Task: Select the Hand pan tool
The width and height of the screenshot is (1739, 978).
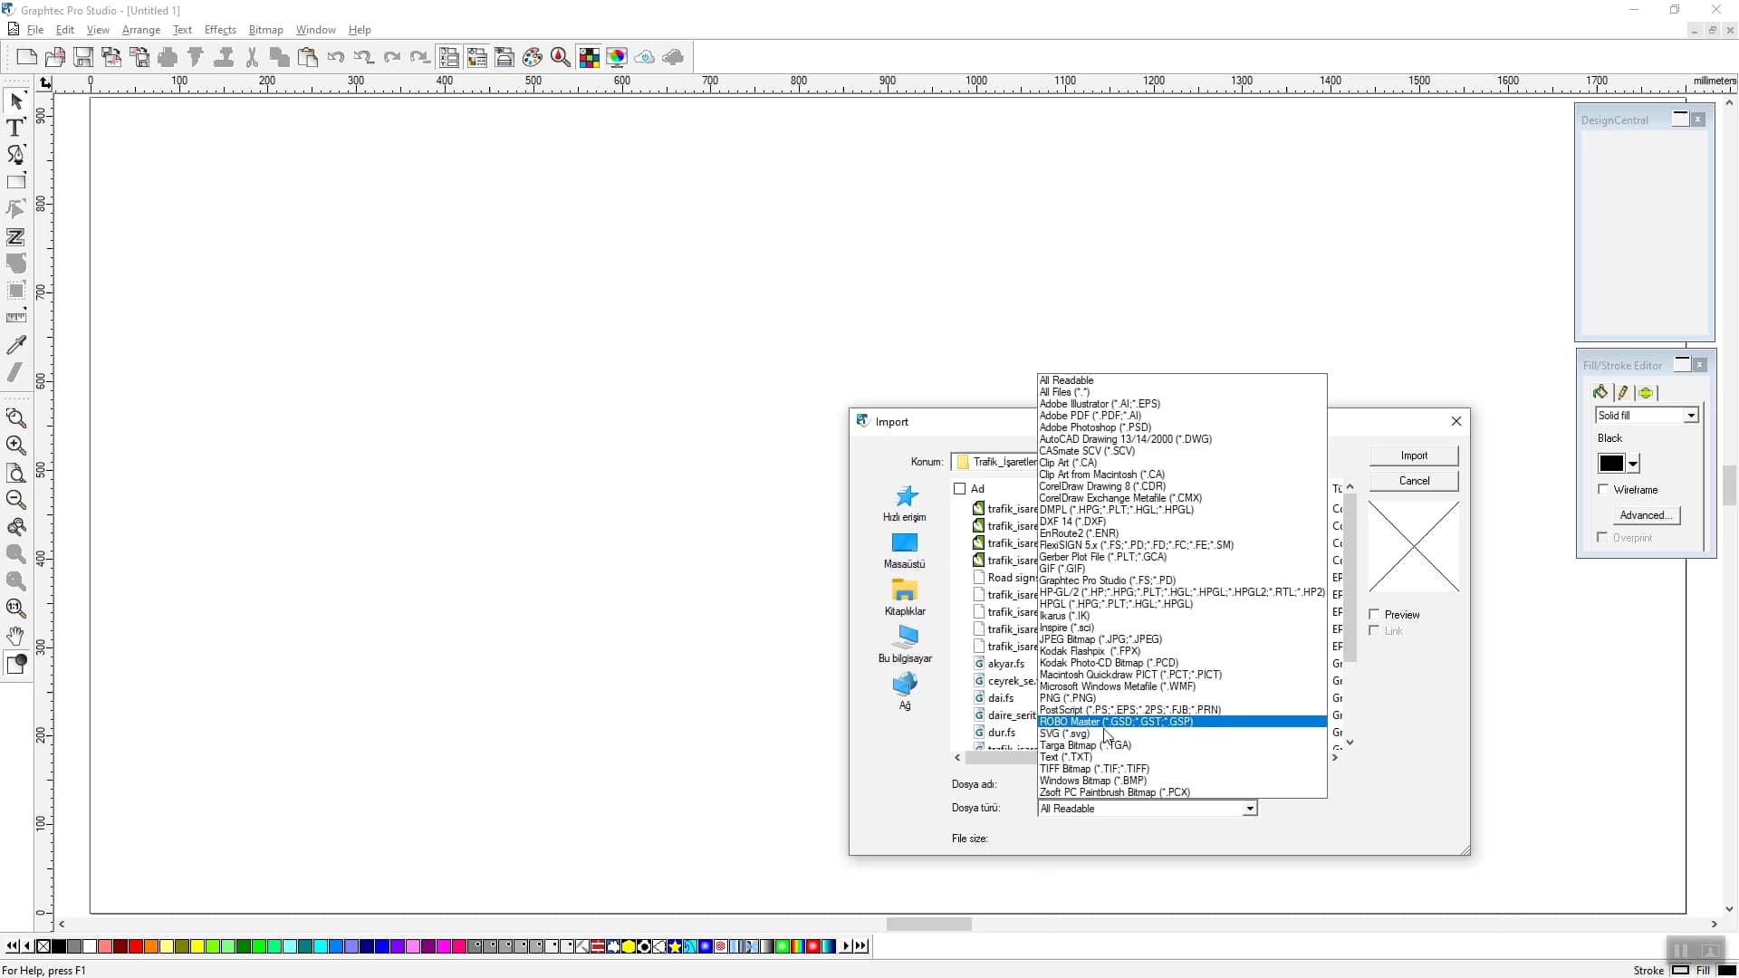Action: tap(15, 636)
